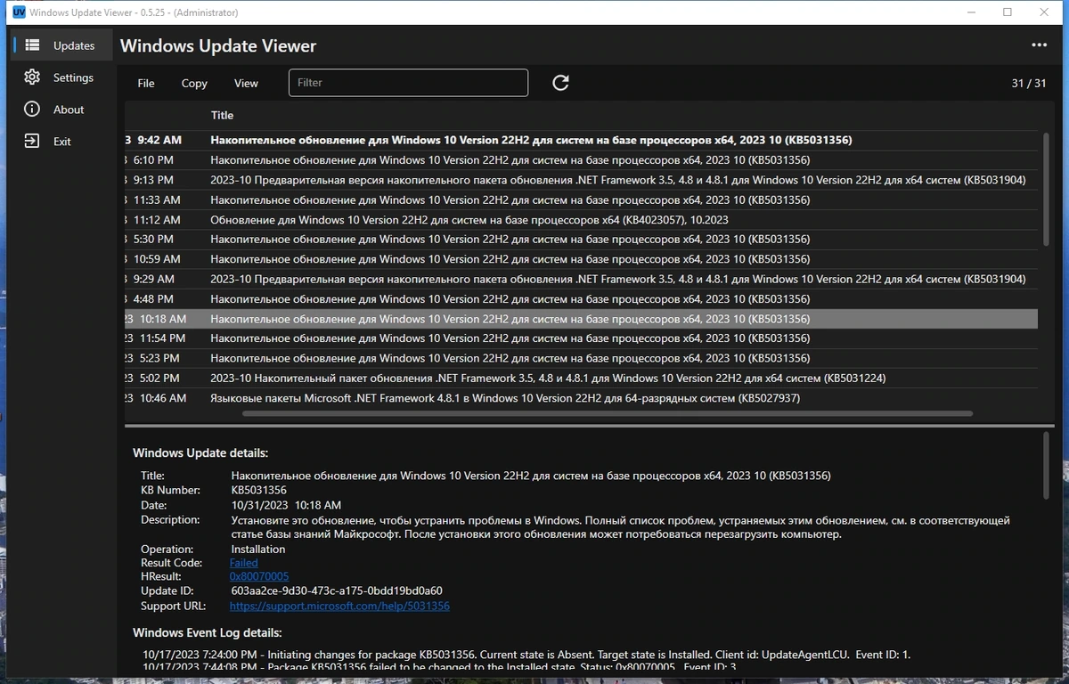
Task: Select the 4:48 PM KB5031356 update row
Action: click(x=581, y=298)
